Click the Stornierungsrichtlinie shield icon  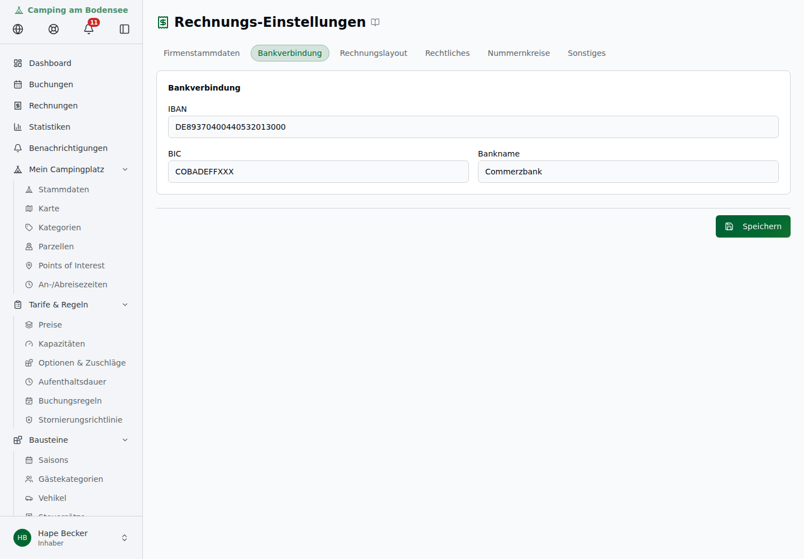coord(29,420)
